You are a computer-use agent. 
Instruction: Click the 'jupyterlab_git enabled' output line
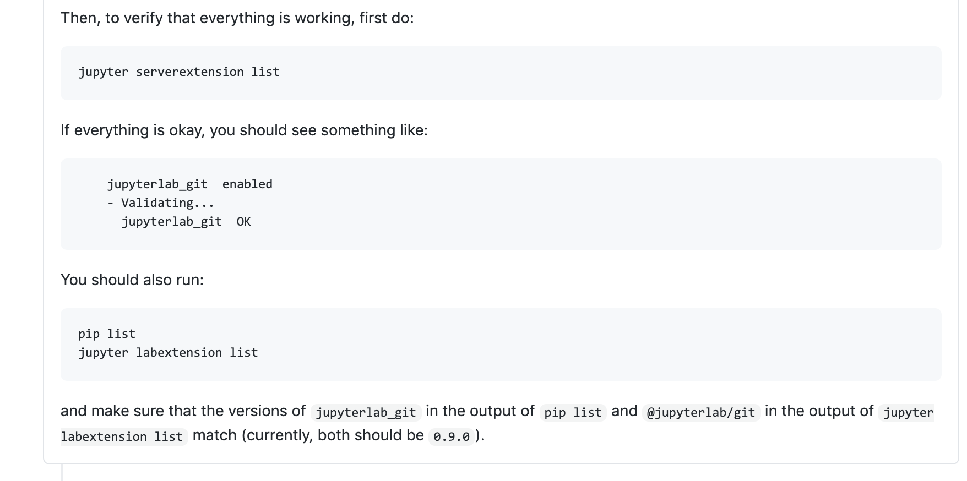[x=189, y=184]
